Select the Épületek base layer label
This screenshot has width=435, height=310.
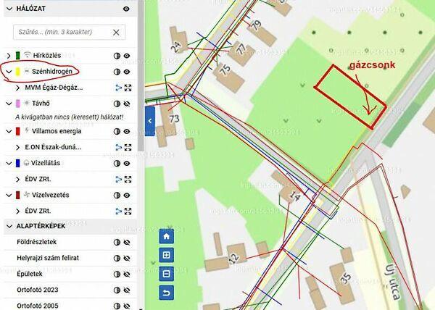[x=31, y=274]
